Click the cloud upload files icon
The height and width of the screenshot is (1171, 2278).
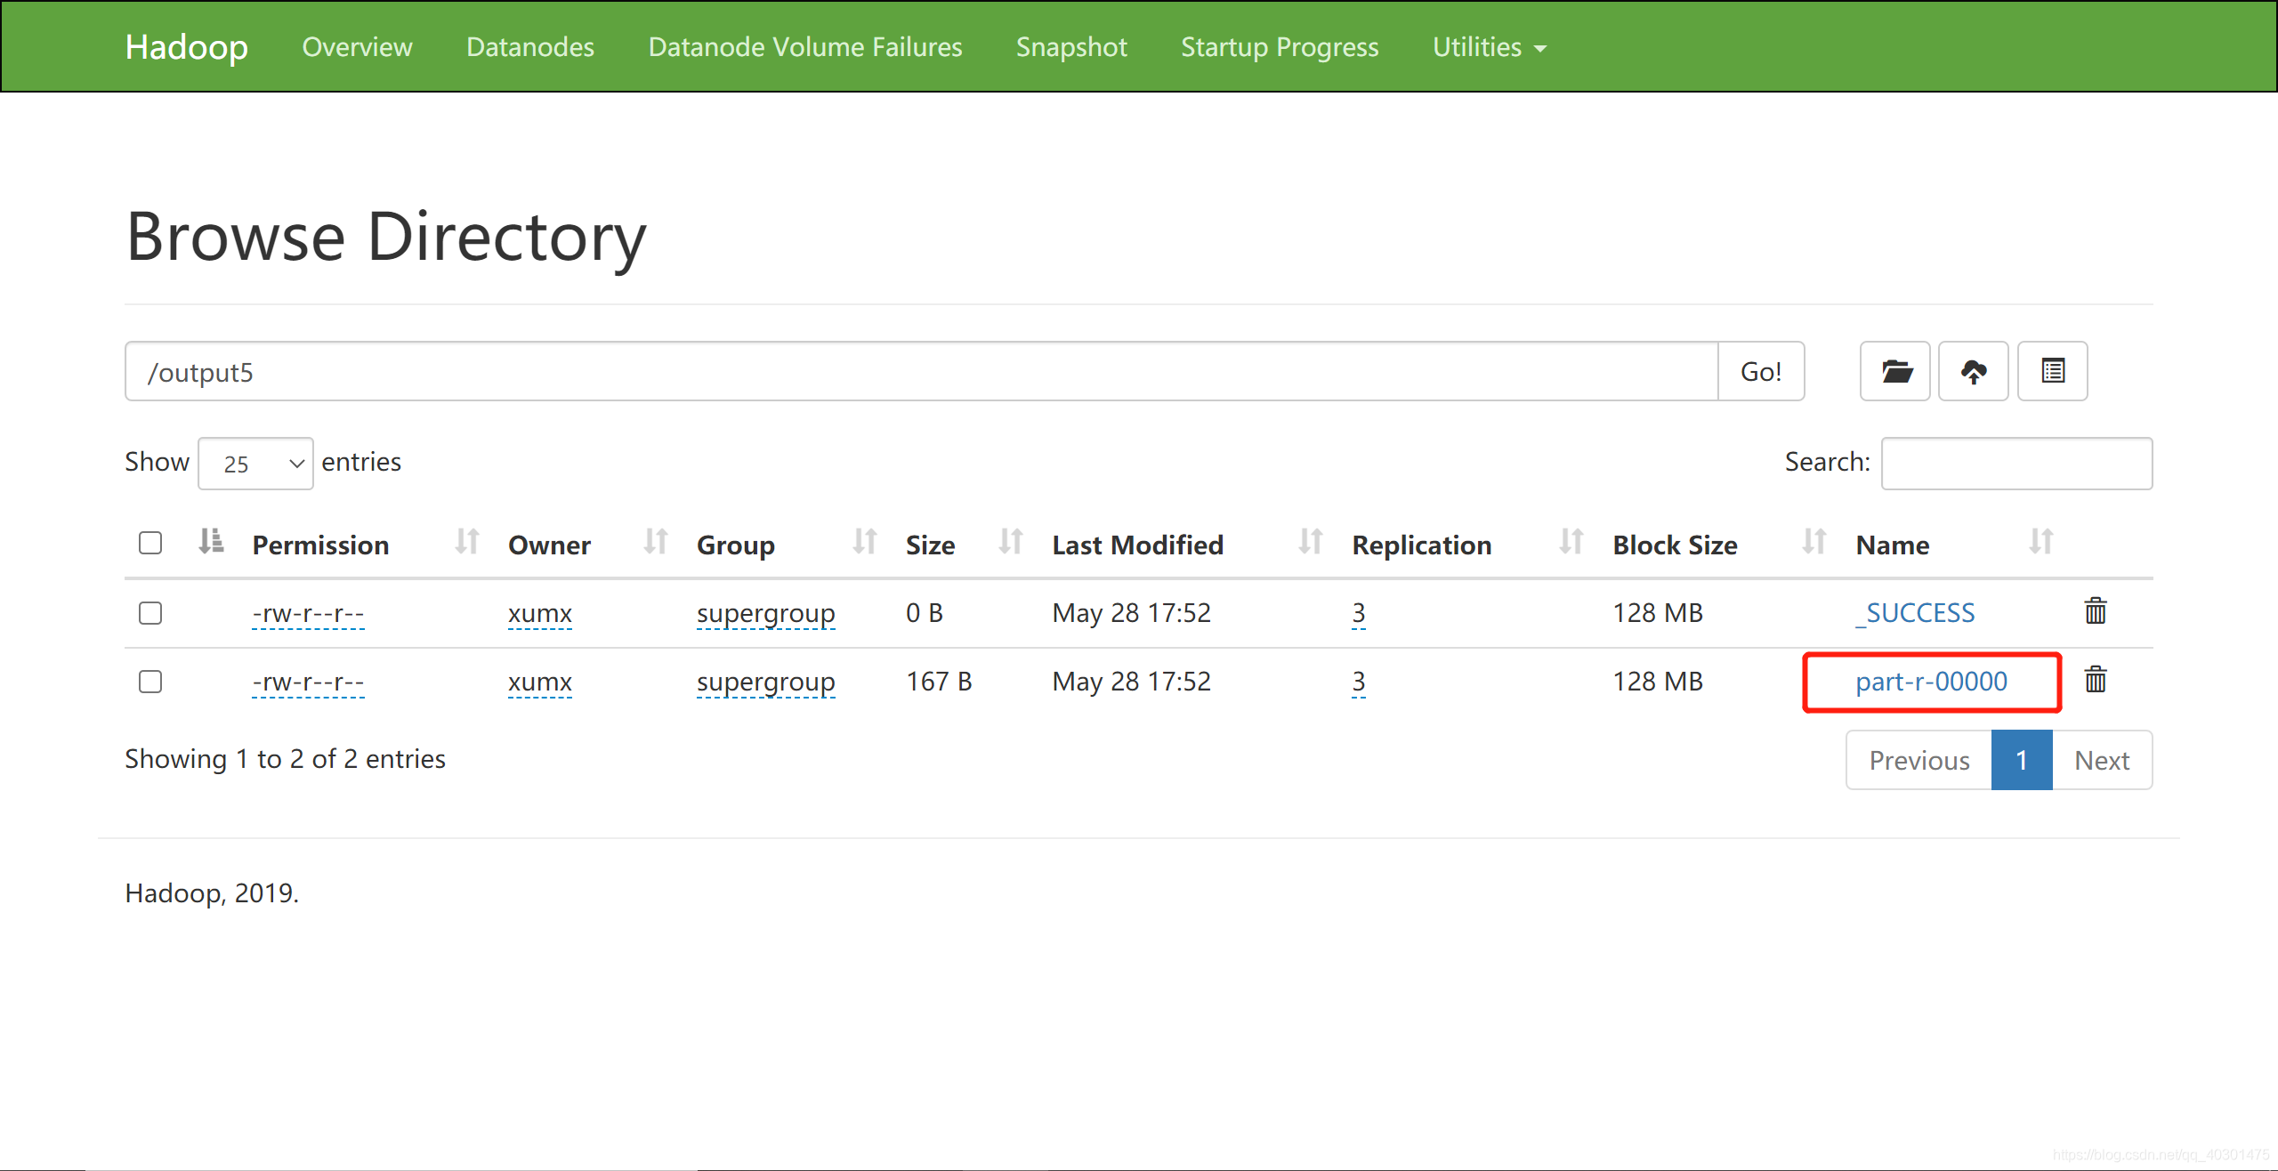(1973, 371)
